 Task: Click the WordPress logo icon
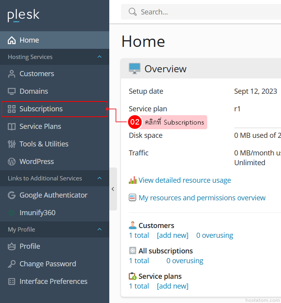point(12,162)
